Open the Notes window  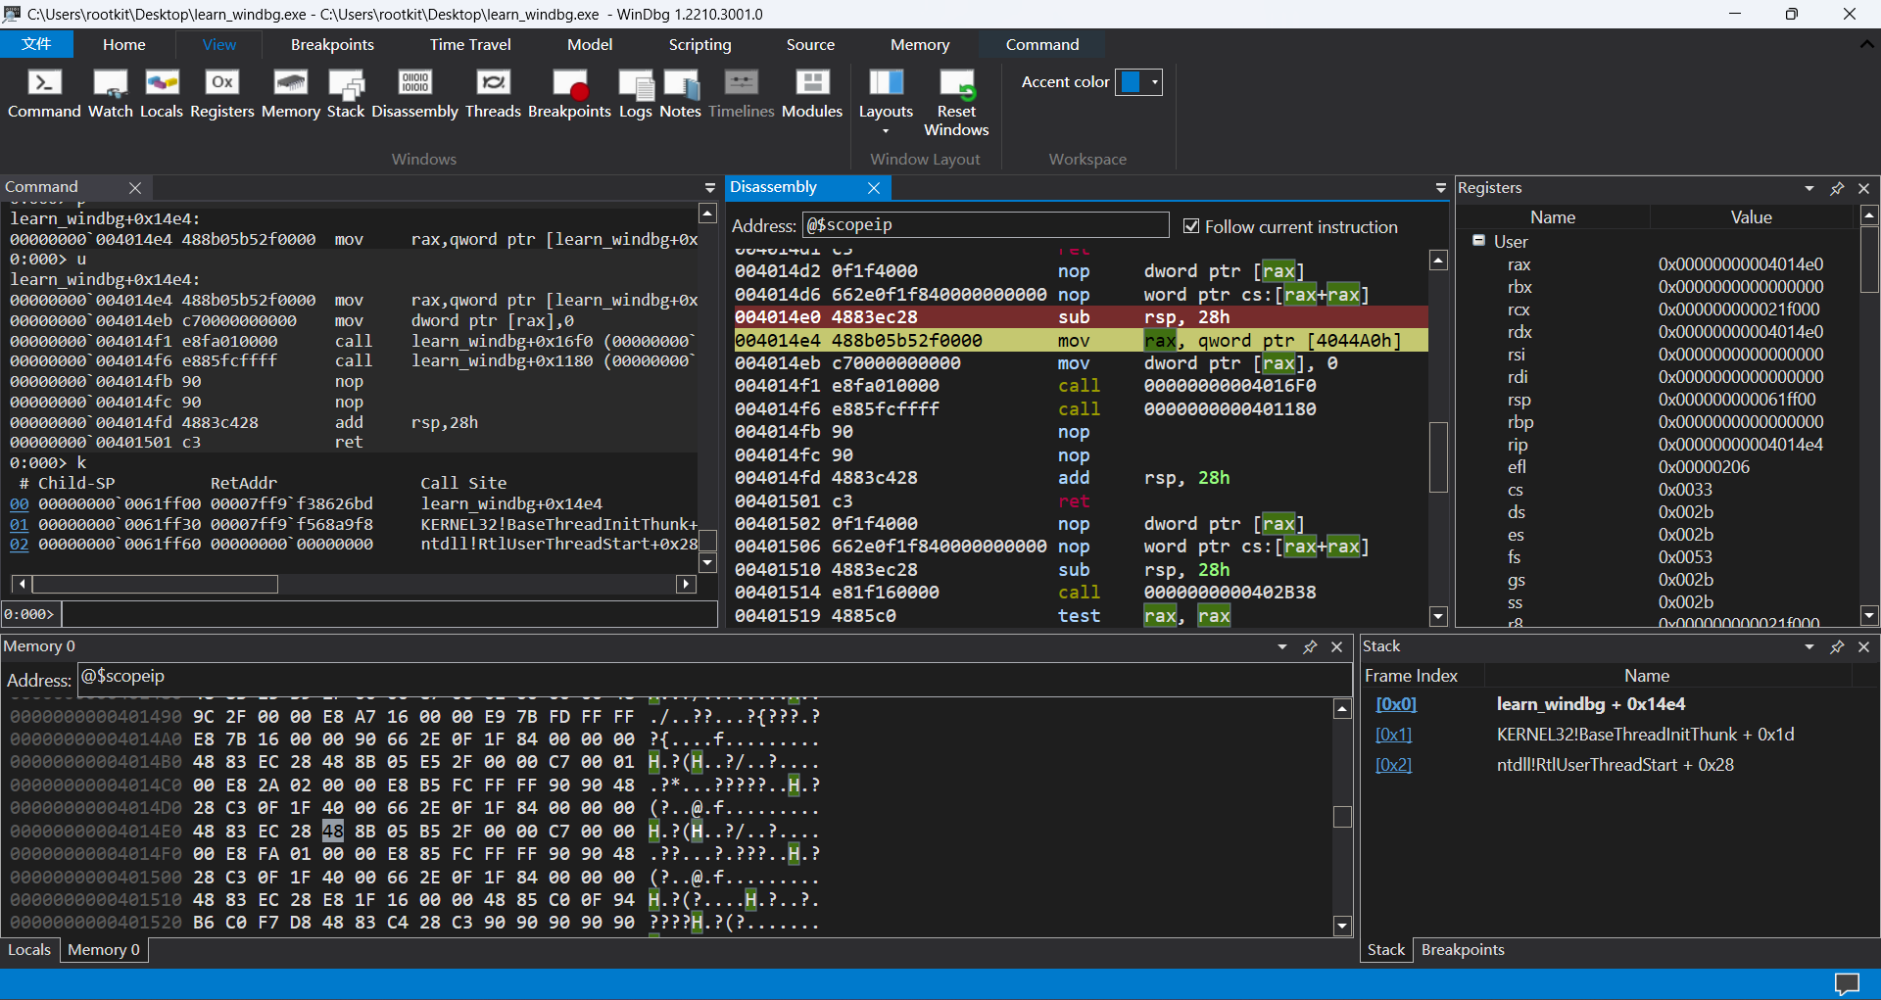tap(681, 95)
